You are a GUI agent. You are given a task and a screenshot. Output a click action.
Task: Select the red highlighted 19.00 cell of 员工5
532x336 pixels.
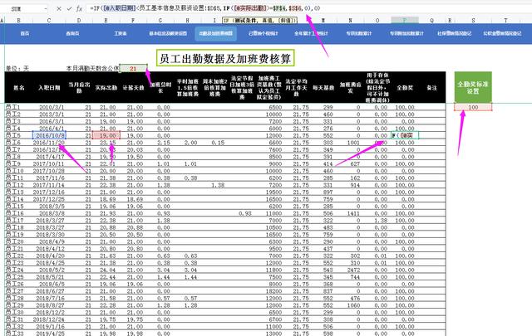[x=106, y=135]
